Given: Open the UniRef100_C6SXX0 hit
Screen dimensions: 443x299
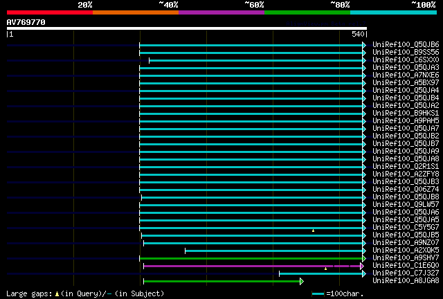Looking at the screenshot, I should pyautogui.click(x=406, y=60).
